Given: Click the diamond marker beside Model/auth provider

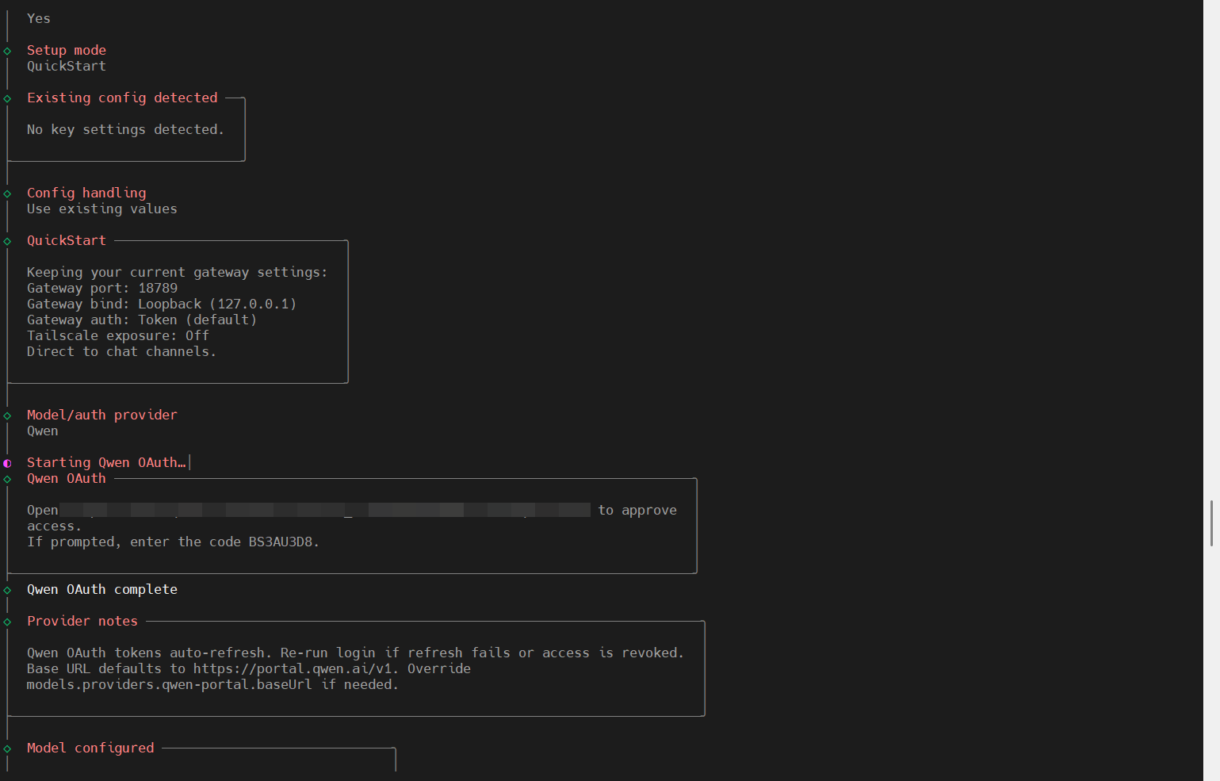Looking at the screenshot, I should click(x=7, y=415).
